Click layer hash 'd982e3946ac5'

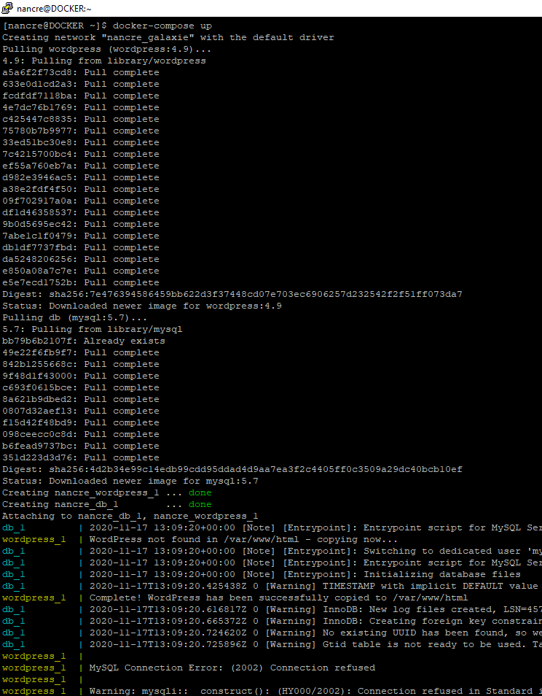point(36,177)
